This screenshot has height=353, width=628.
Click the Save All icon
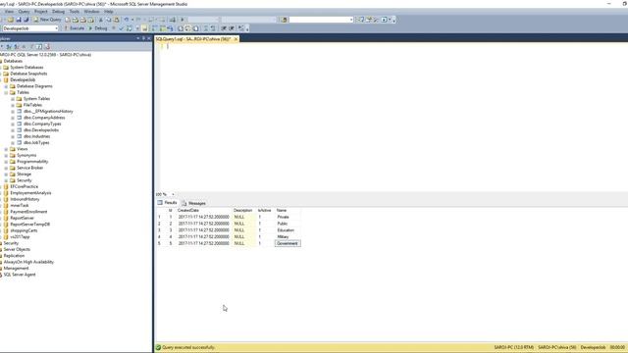coord(26,20)
